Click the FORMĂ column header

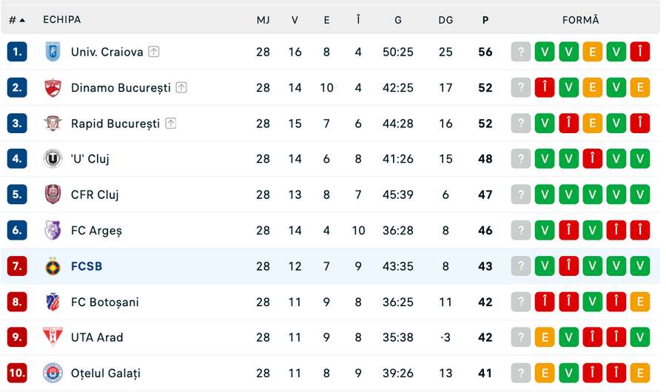click(580, 20)
